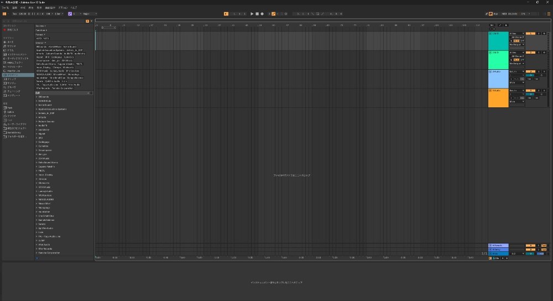Click the Play button in the transport

[252, 14]
